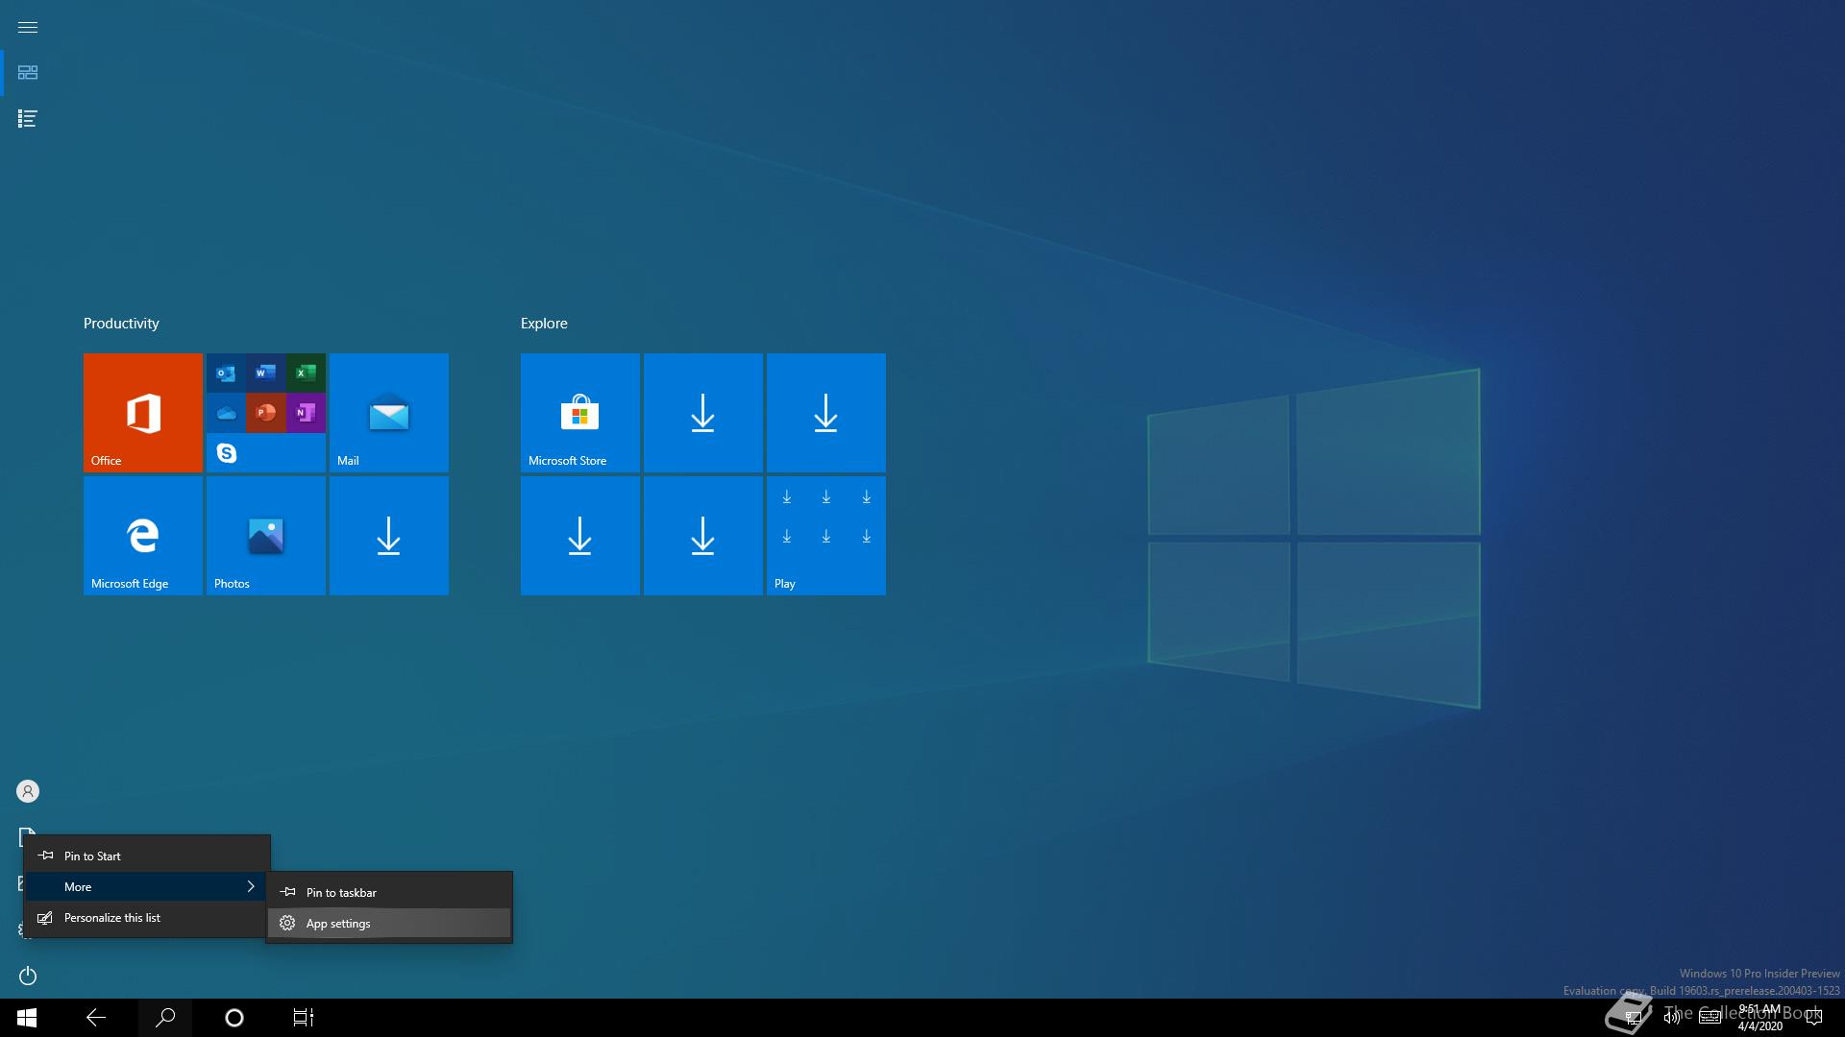Image resolution: width=1845 pixels, height=1037 pixels.
Task: Switch to All apps list view
Action: tap(28, 119)
